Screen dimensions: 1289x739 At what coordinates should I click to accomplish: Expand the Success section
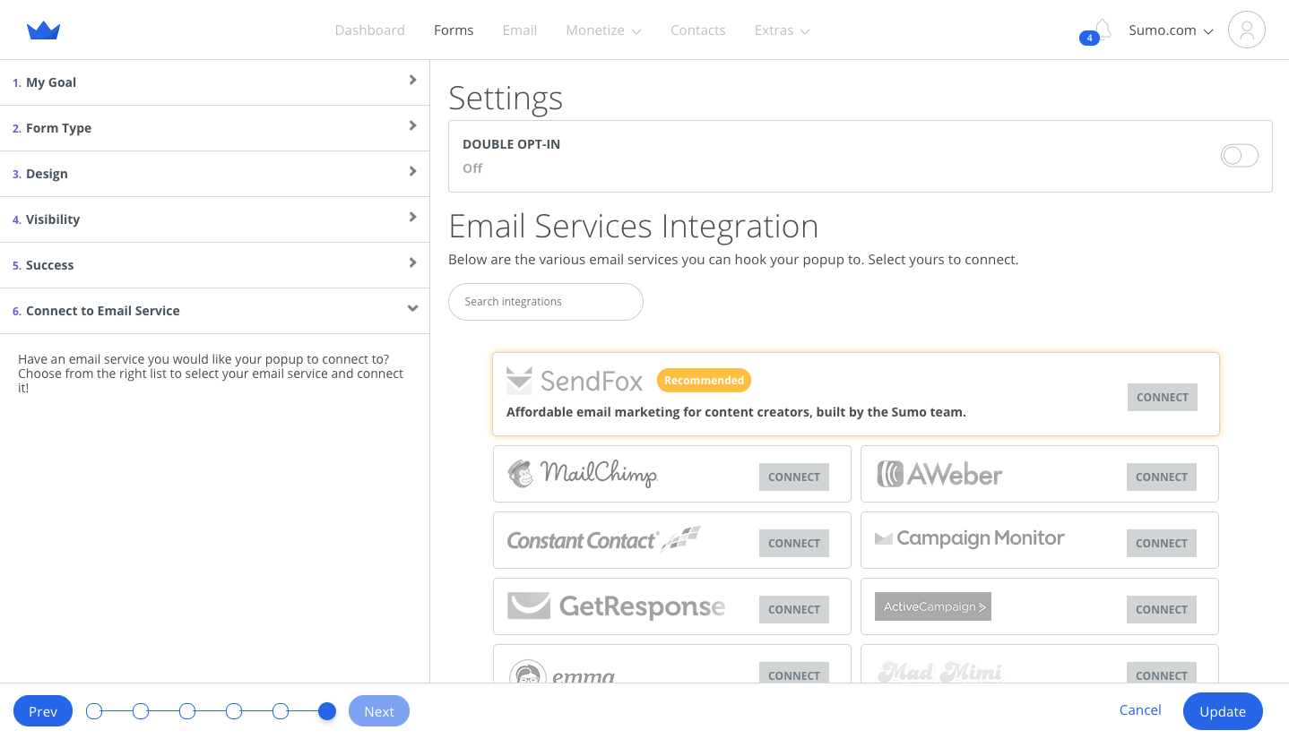pyautogui.click(x=214, y=265)
